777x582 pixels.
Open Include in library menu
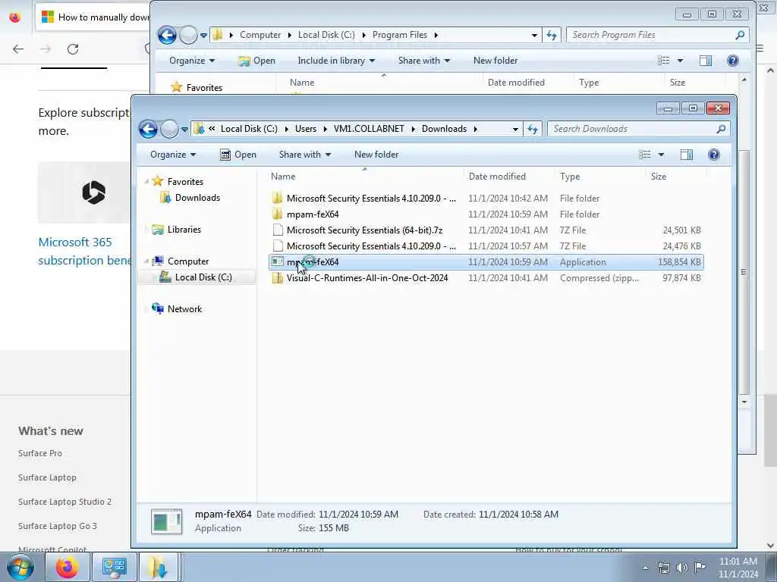point(336,61)
